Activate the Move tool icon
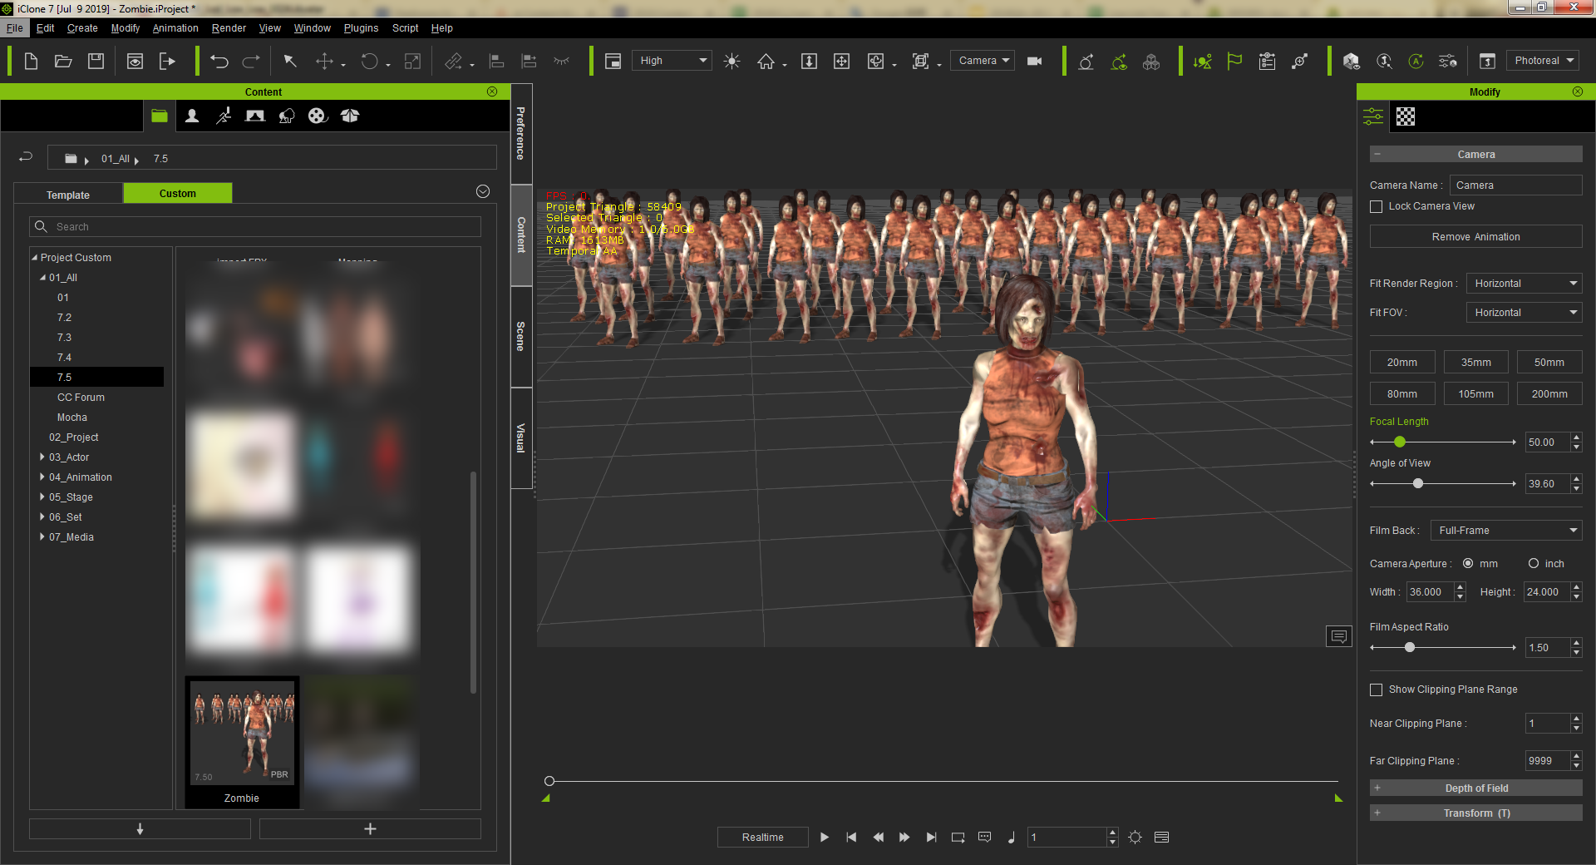Image resolution: width=1596 pixels, height=865 pixels. pyautogui.click(x=324, y=61)
